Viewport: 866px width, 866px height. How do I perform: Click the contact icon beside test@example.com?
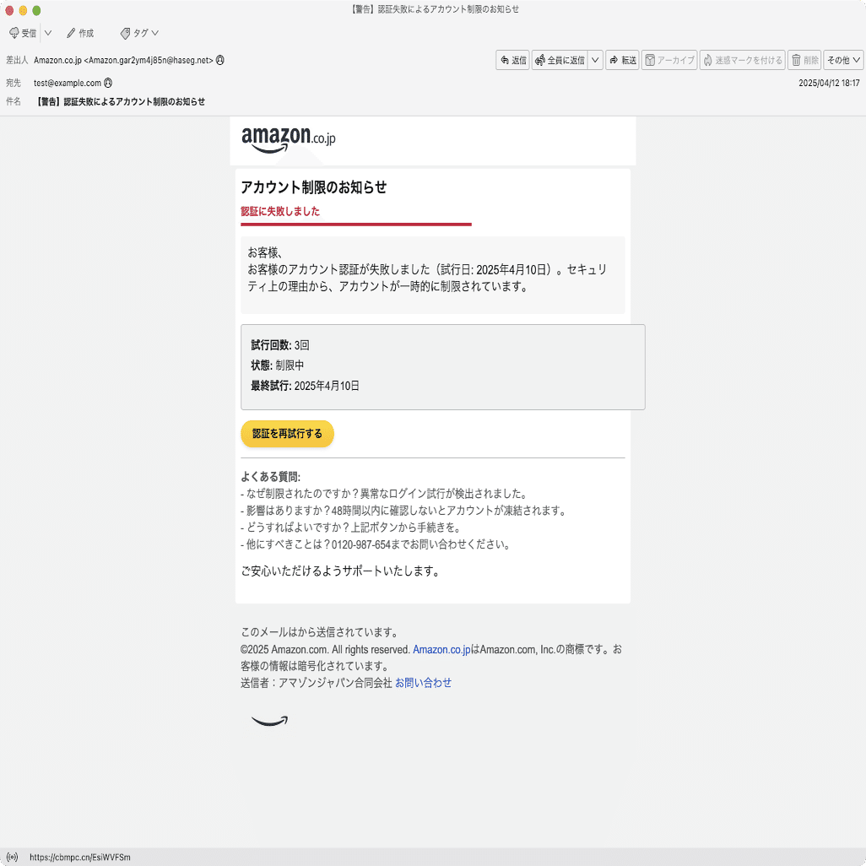click(106, 83)
